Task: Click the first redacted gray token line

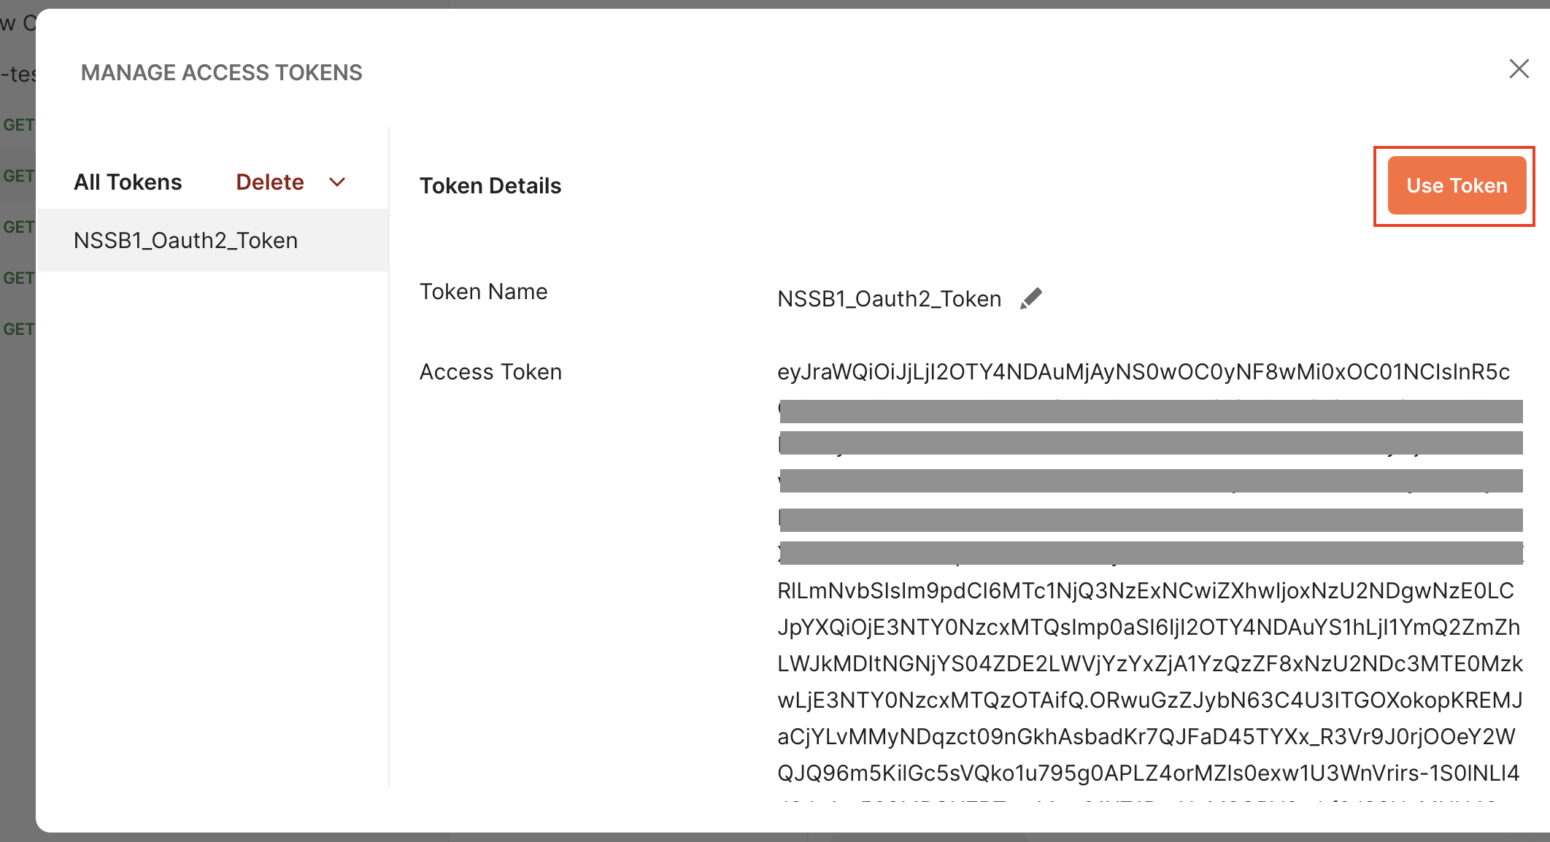Action: [x=1150, y=412]
